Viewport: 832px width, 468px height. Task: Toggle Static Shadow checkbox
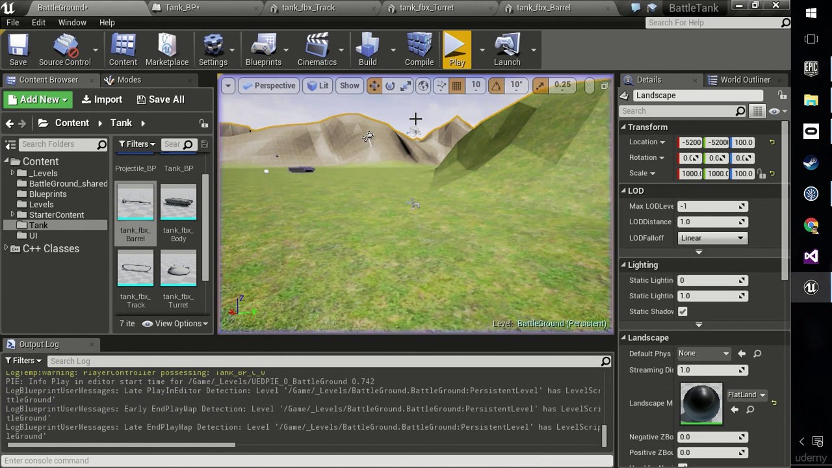(682, 311)
